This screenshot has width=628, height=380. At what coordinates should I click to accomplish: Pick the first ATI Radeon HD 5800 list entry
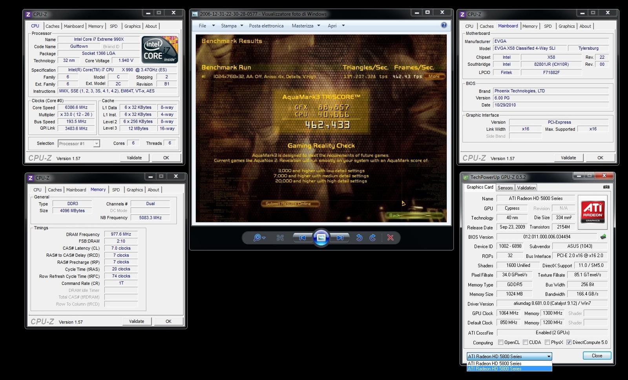(509, 364)
